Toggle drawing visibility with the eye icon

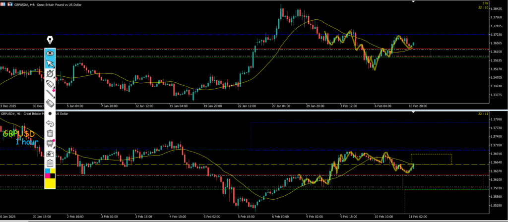pyautogui.click(x=50, y=53)
